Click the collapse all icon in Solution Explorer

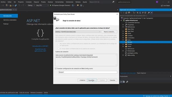[143, 13]
